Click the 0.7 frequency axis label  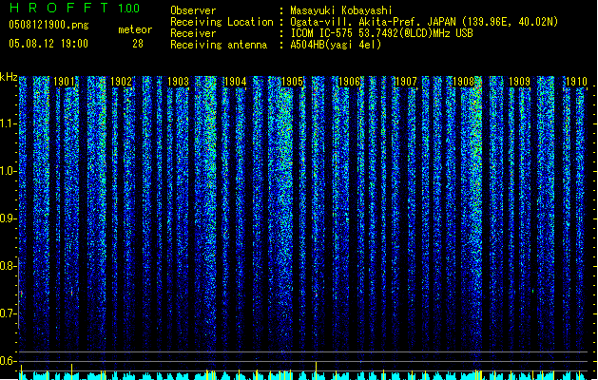(x=9, y=313)
